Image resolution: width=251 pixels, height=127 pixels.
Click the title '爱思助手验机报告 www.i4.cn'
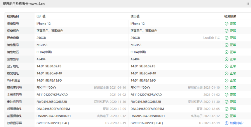tap(24, 4)
